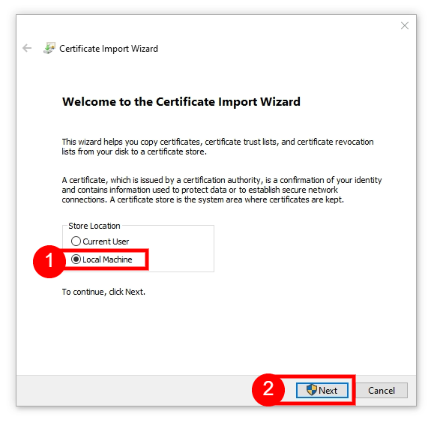
Task: Click the Local Machine label text
Action: point(107,259)
